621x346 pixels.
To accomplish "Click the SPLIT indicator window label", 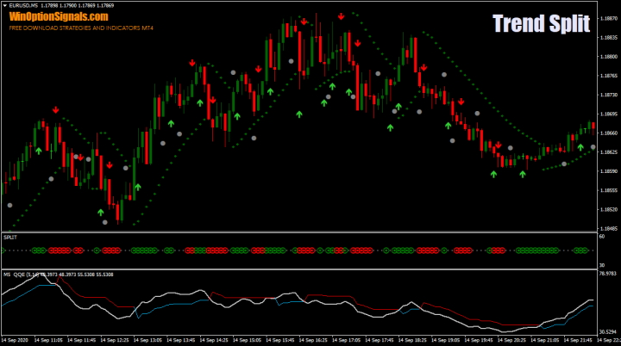I will 10,236.
